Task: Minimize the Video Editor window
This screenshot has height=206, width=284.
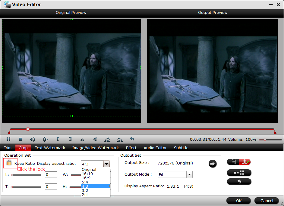Action: [271, 5]
